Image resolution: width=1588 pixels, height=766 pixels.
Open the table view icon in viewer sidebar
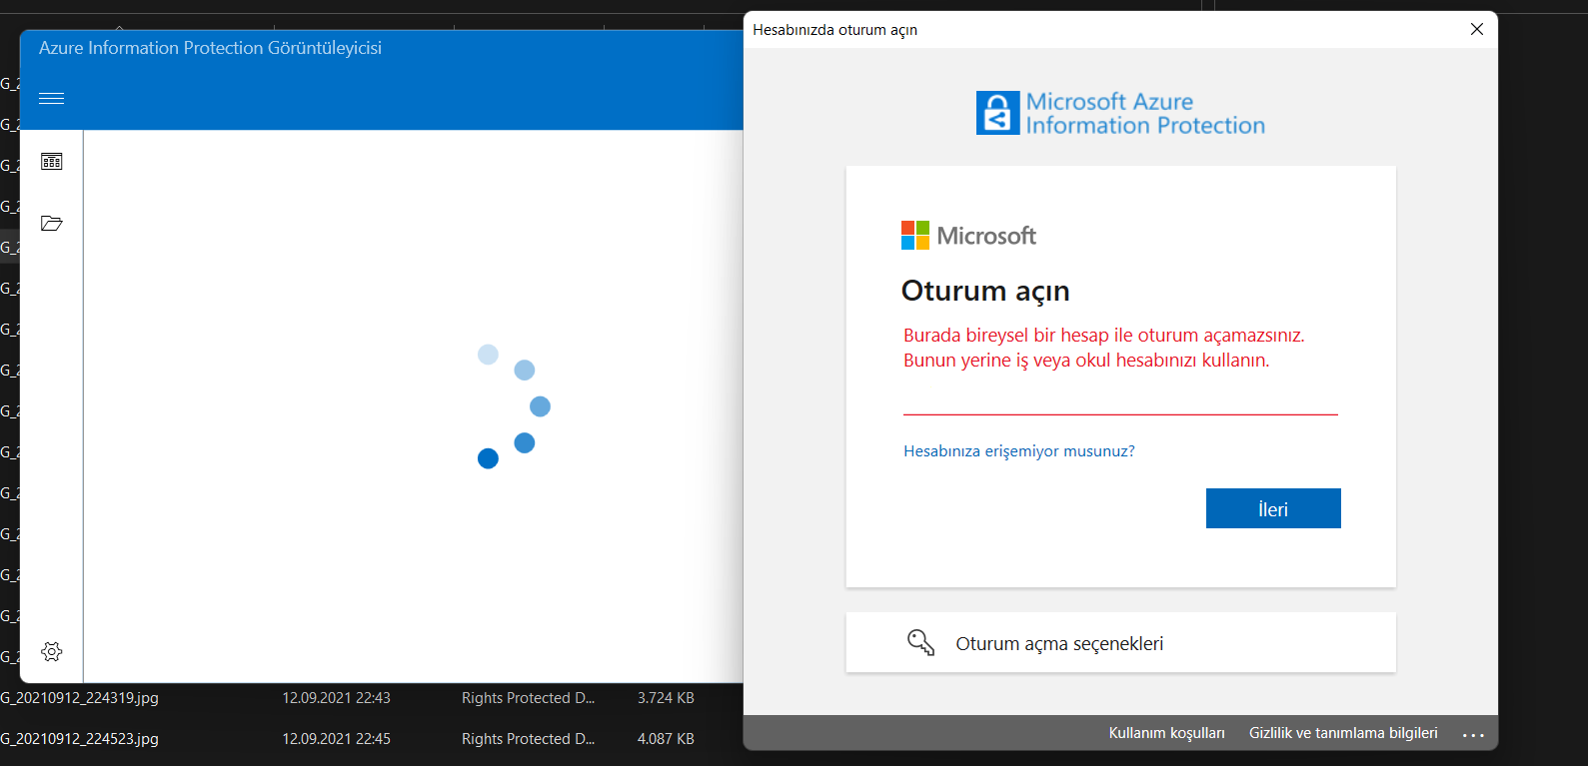52,162
